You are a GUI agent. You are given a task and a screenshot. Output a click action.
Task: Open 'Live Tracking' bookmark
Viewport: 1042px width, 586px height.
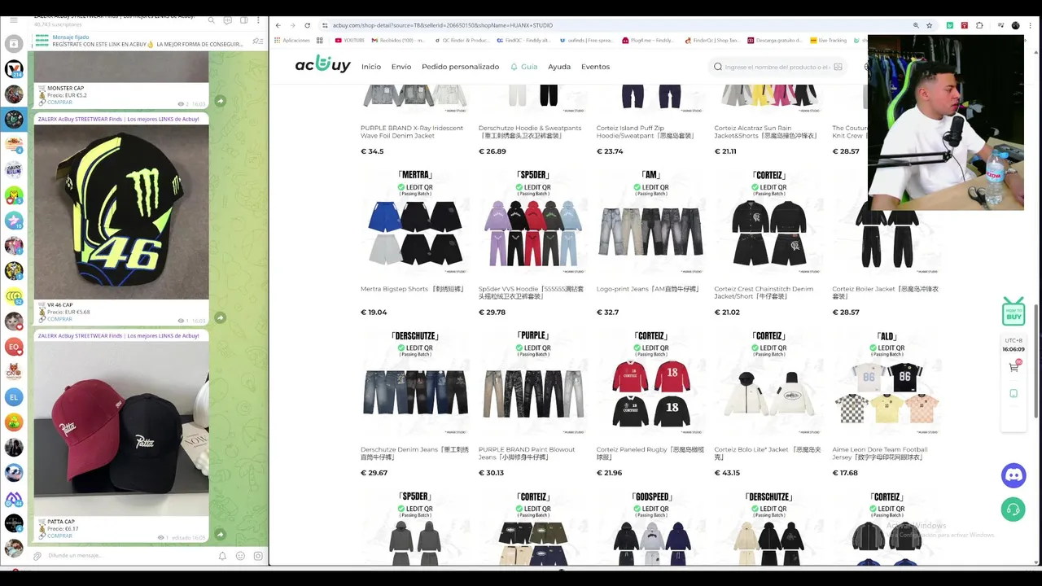(828, 40)
